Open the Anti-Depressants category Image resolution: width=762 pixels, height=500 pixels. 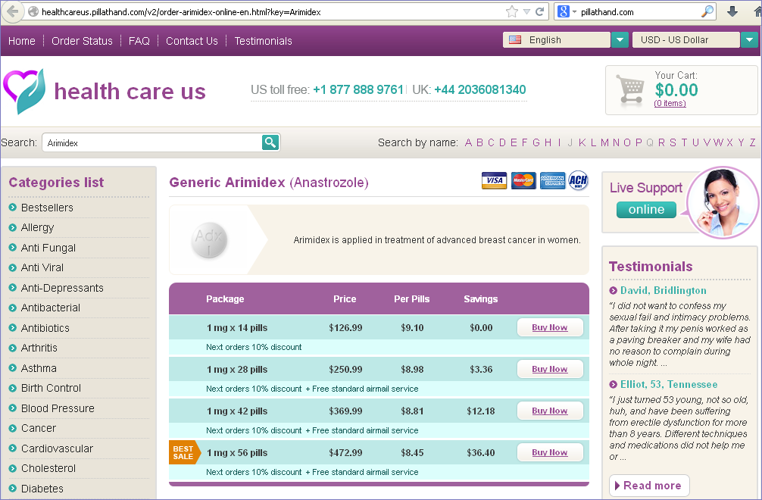point(62,288)
